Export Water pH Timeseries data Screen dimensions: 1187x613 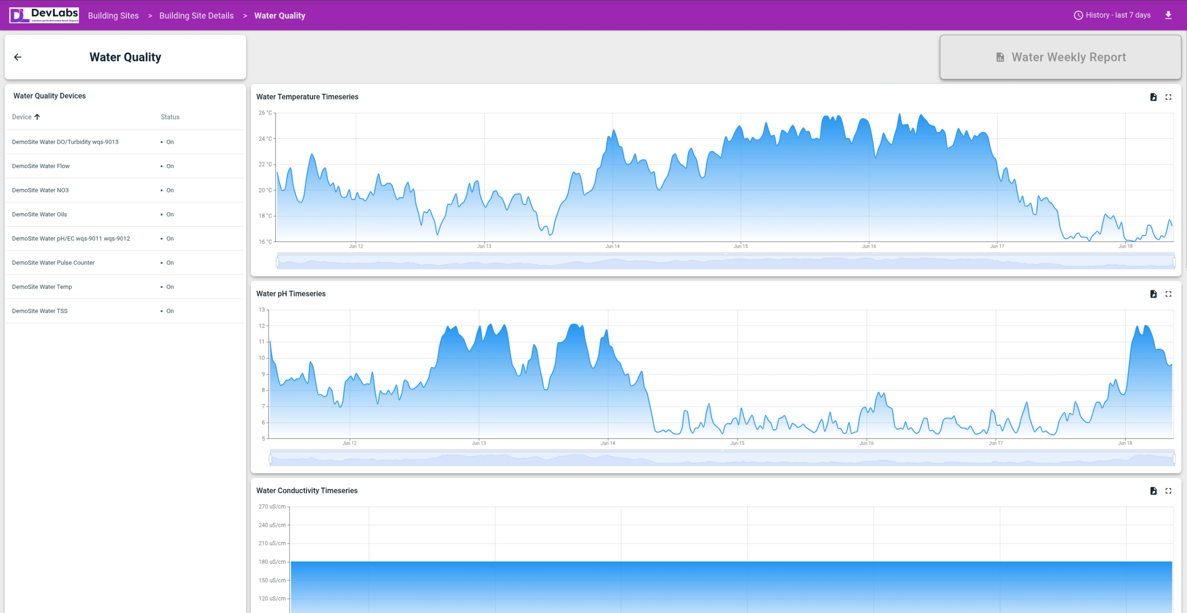click(1153, 294)
